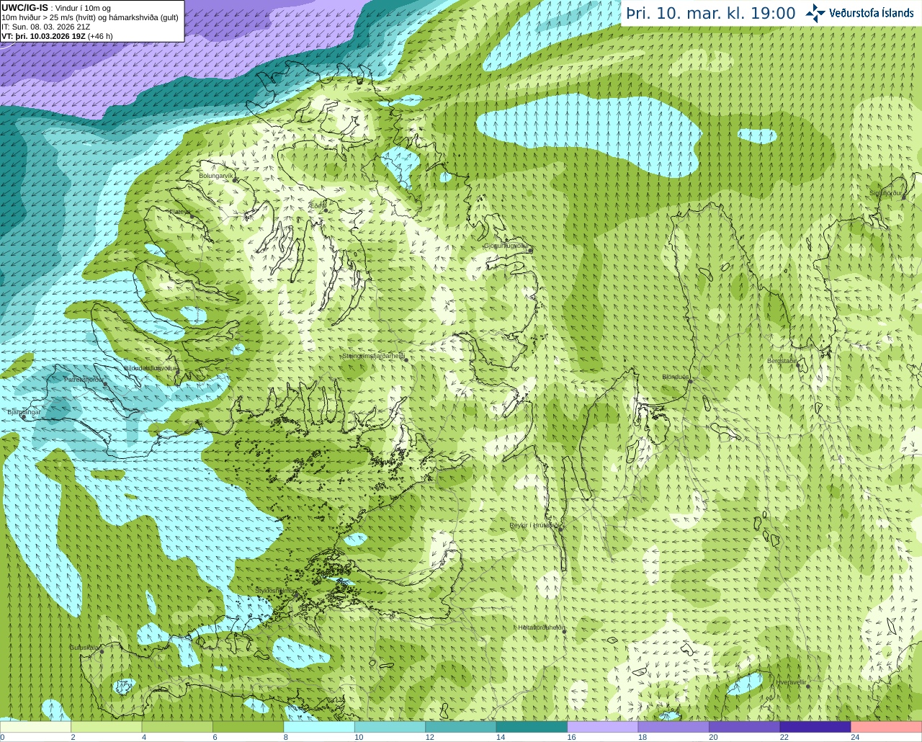922x742 pixels.
Task: Click the 16–18 m/s lavender legend swatch
Action: tap(603, 727)
